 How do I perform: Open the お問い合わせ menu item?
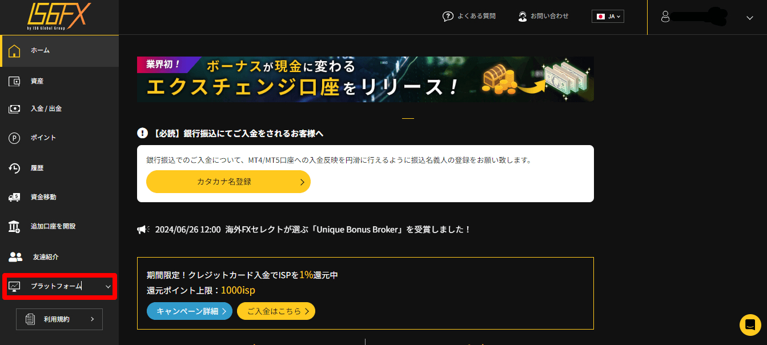(543, 16)
